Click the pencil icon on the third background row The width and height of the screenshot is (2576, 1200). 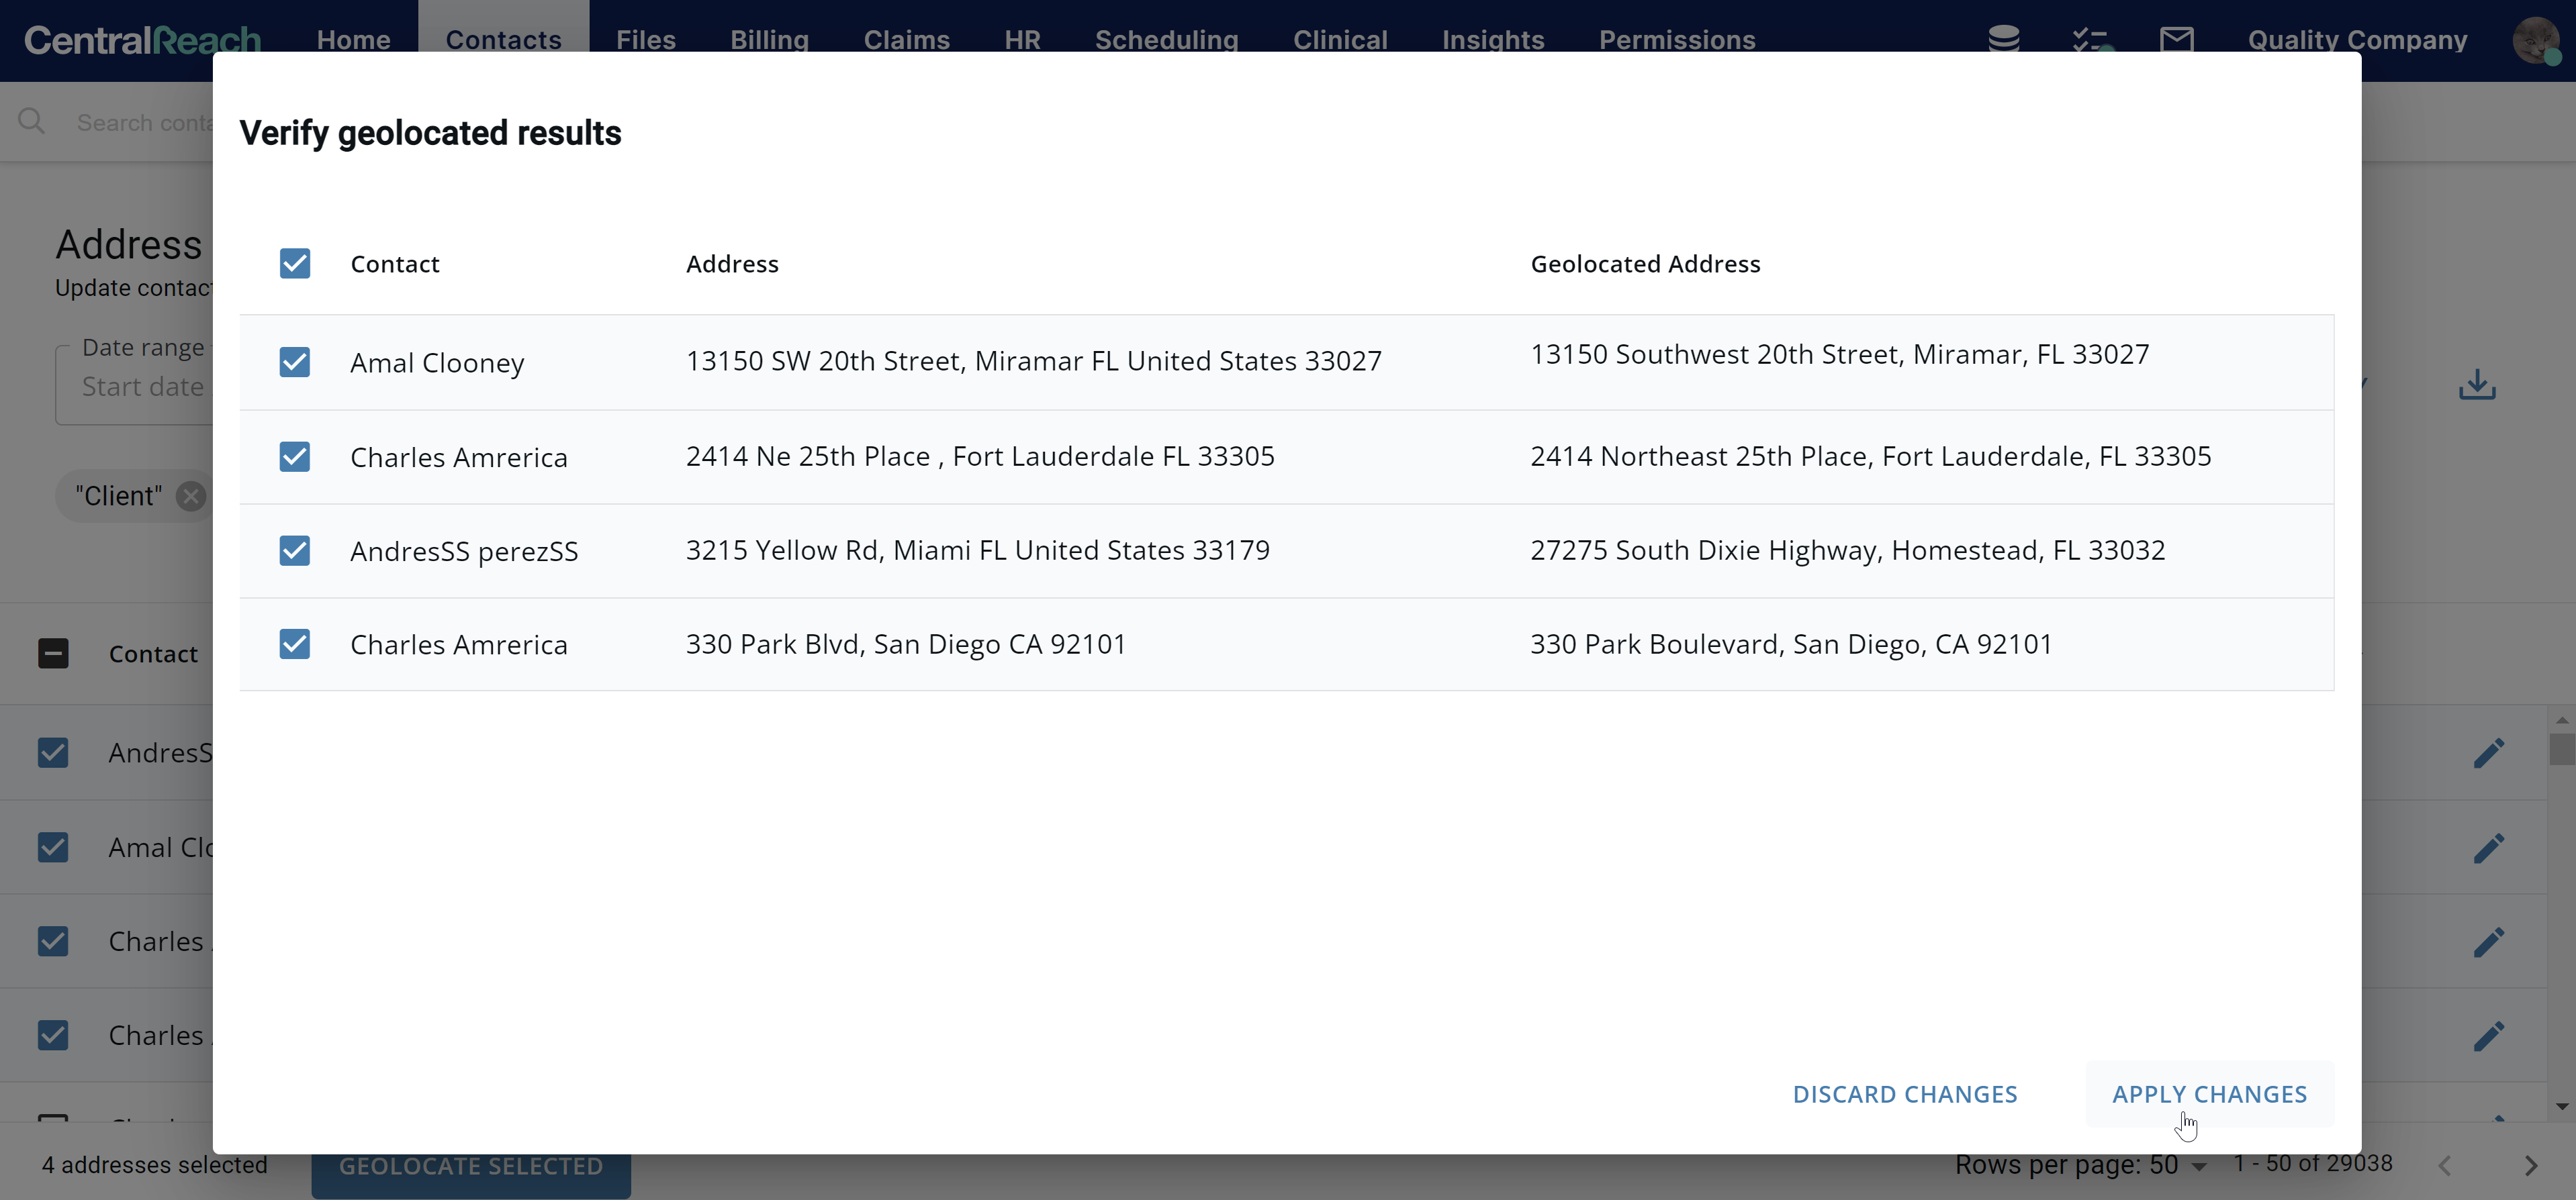(2489, 941)
